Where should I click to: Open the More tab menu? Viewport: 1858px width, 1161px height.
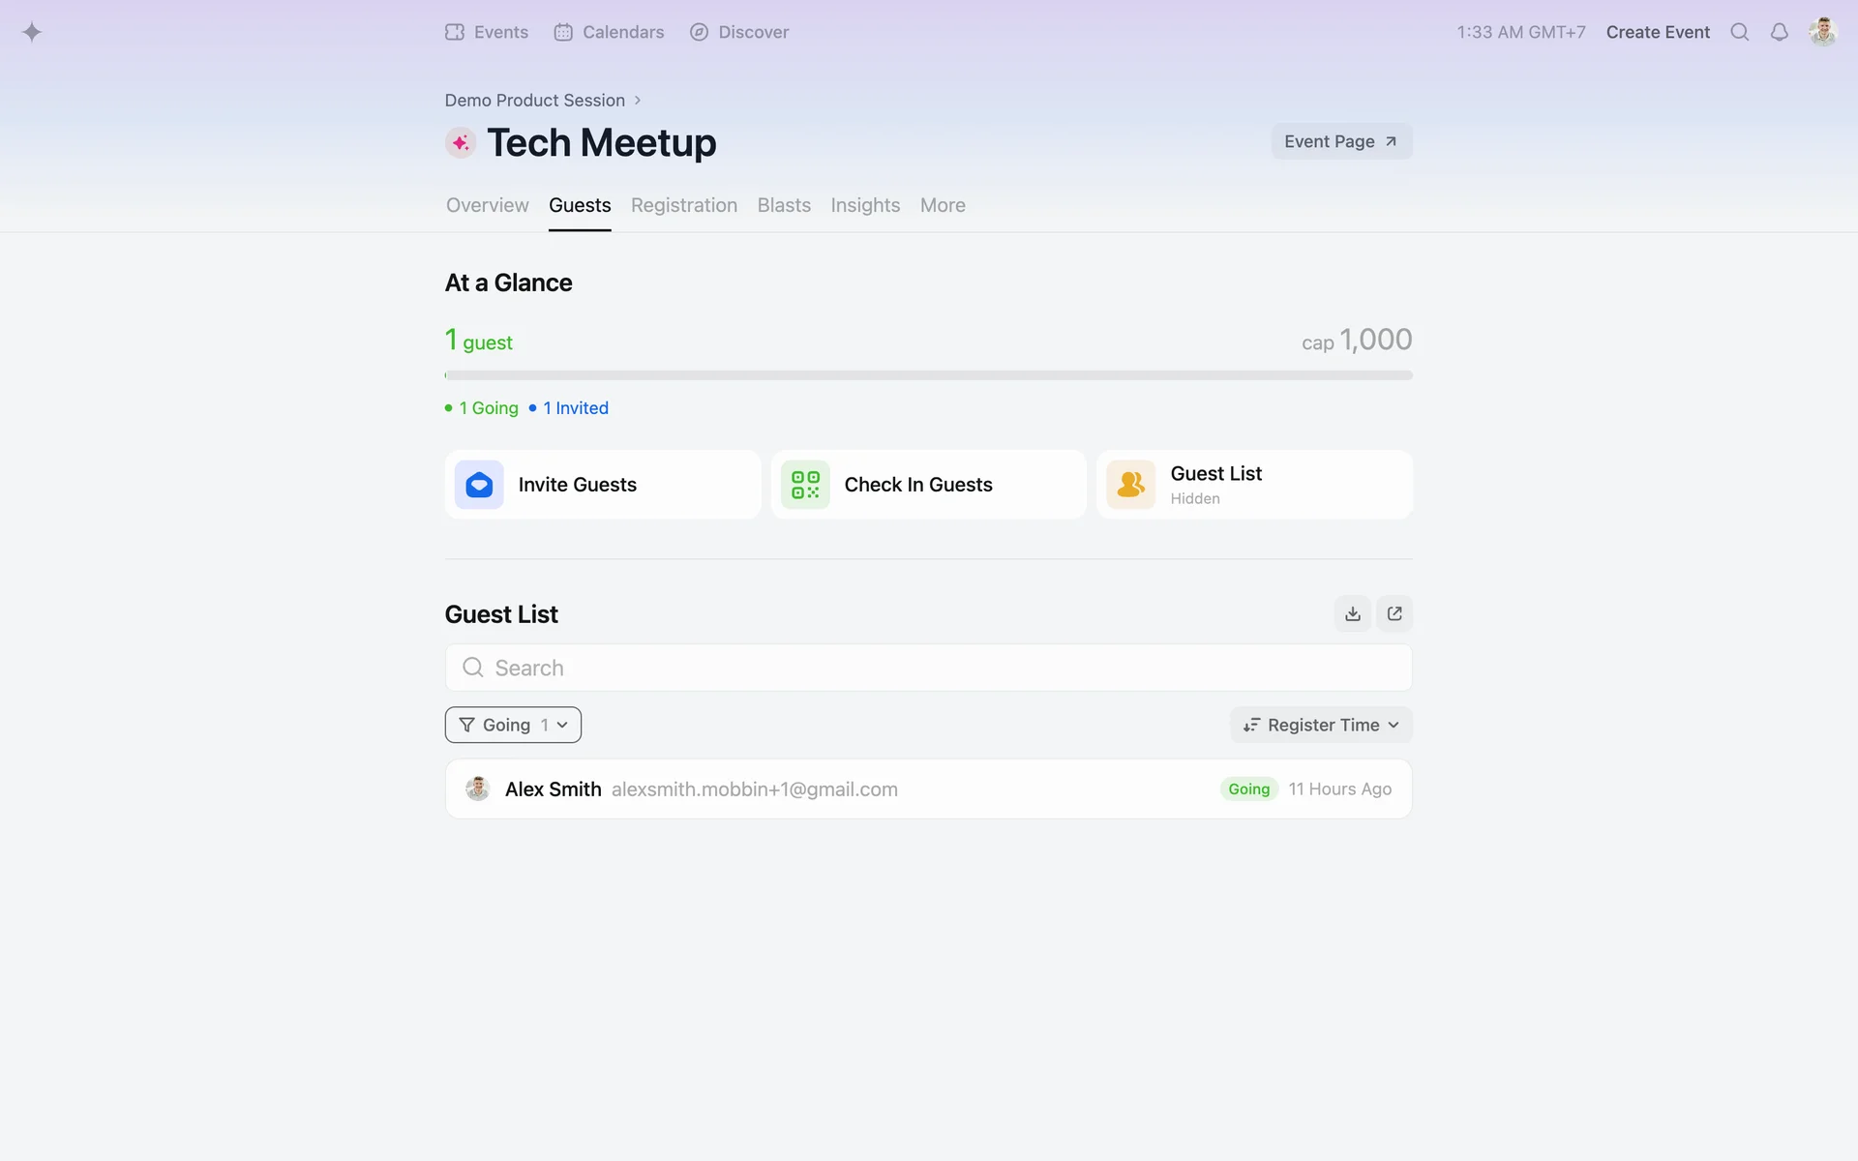pyautogui.click(x=943, y=205)
